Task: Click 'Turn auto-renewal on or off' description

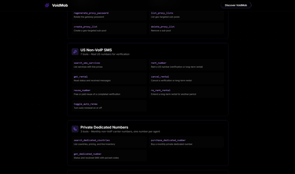Action: point(88,108)
